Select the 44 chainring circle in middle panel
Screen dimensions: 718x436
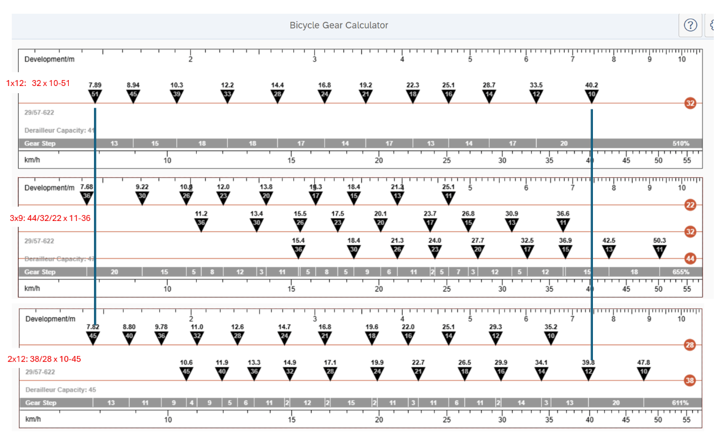pyautogui.click(x=690, y=259)
